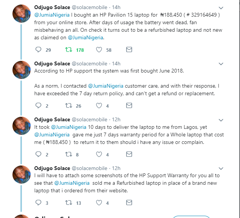Expand the options chevron on the second tweet
Screen dimensions: 240x218
221,63
